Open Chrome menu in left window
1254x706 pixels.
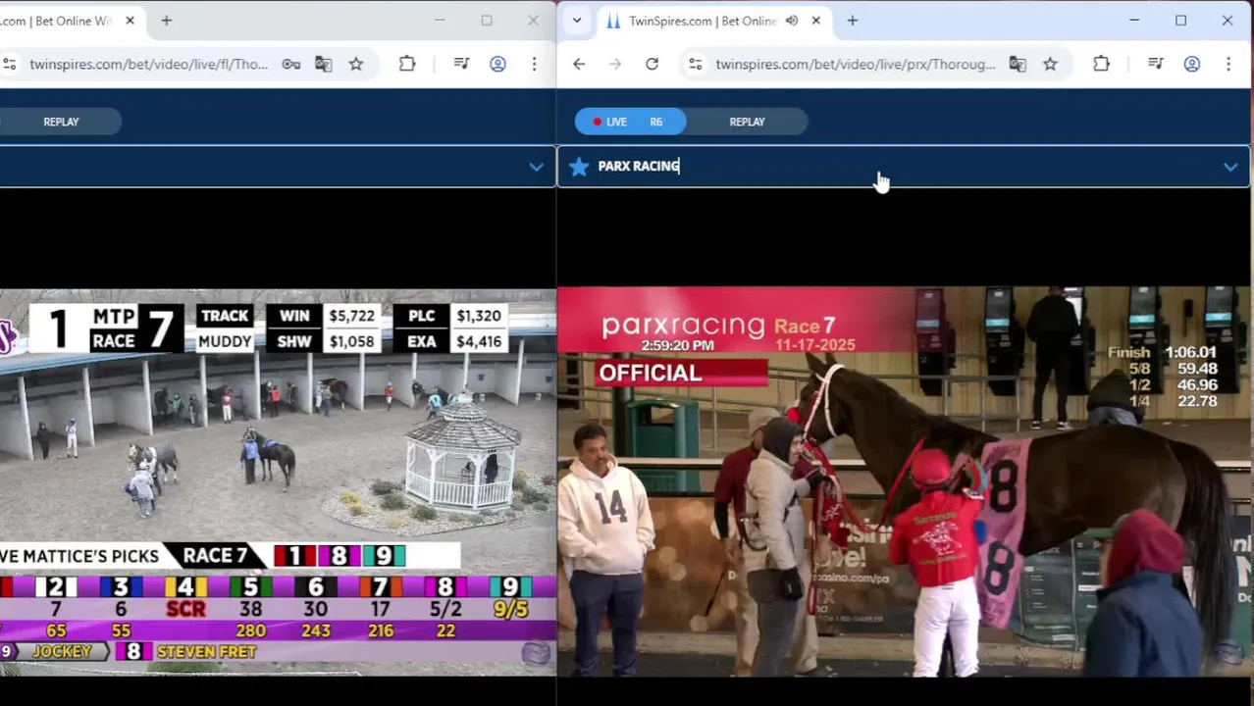(x=534, y=64)
